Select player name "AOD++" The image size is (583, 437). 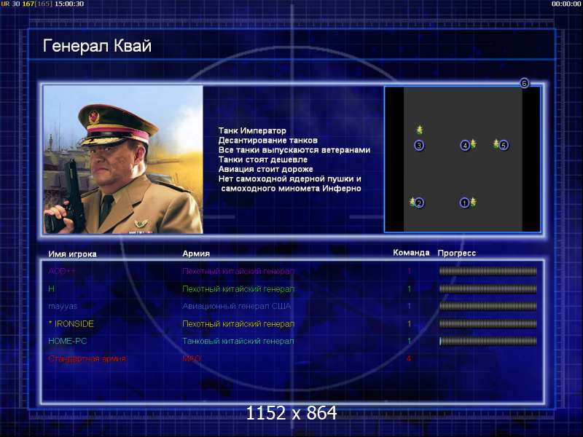point(62,271)
